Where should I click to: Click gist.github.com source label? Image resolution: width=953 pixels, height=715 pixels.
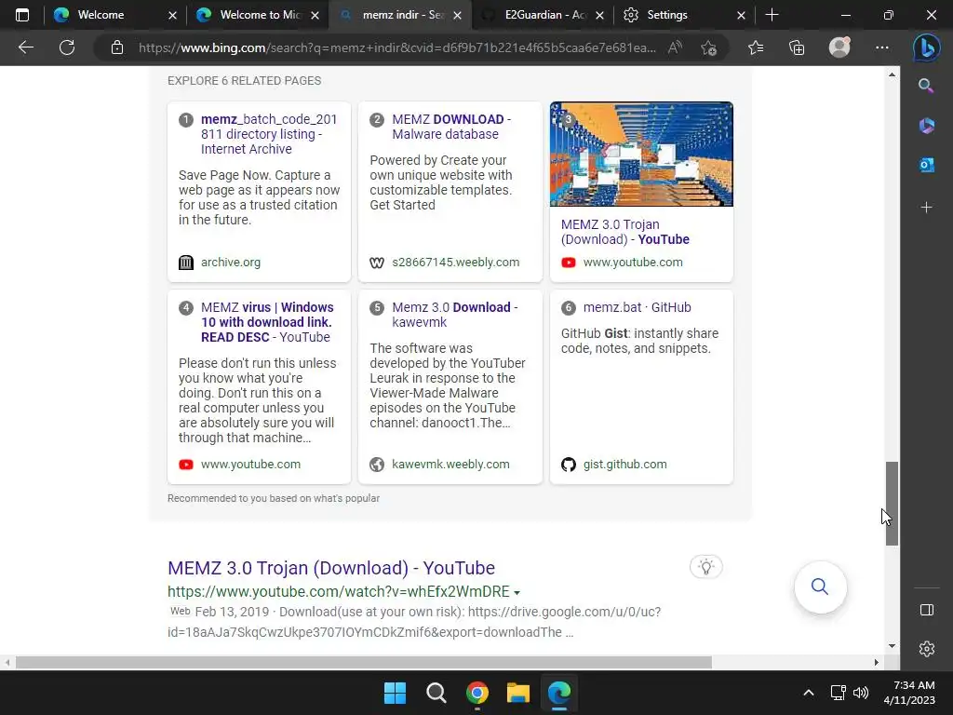(624, 464)
